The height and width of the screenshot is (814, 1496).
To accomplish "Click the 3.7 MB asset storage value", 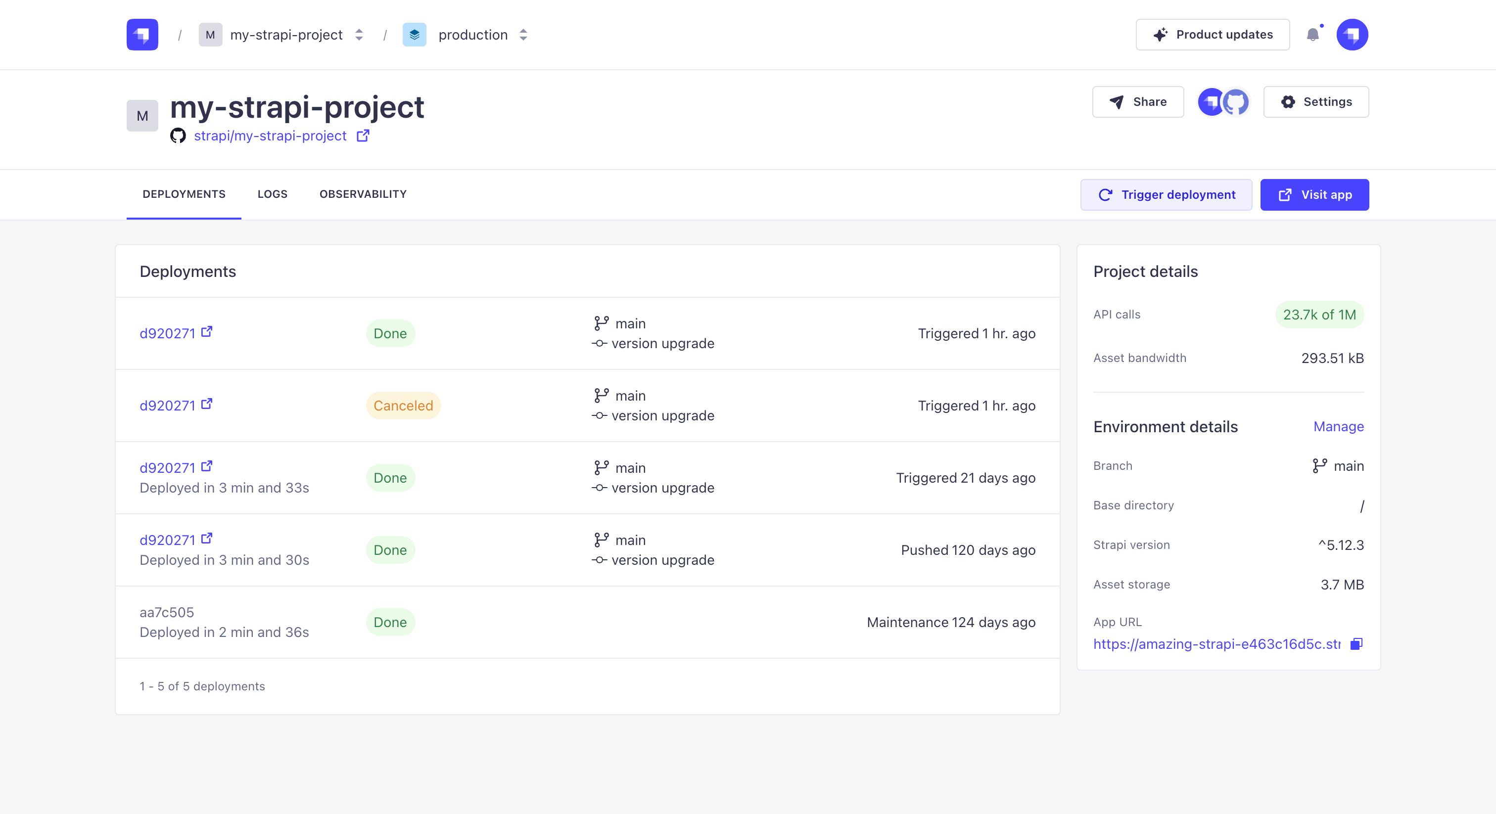I will click(1342, 585).
